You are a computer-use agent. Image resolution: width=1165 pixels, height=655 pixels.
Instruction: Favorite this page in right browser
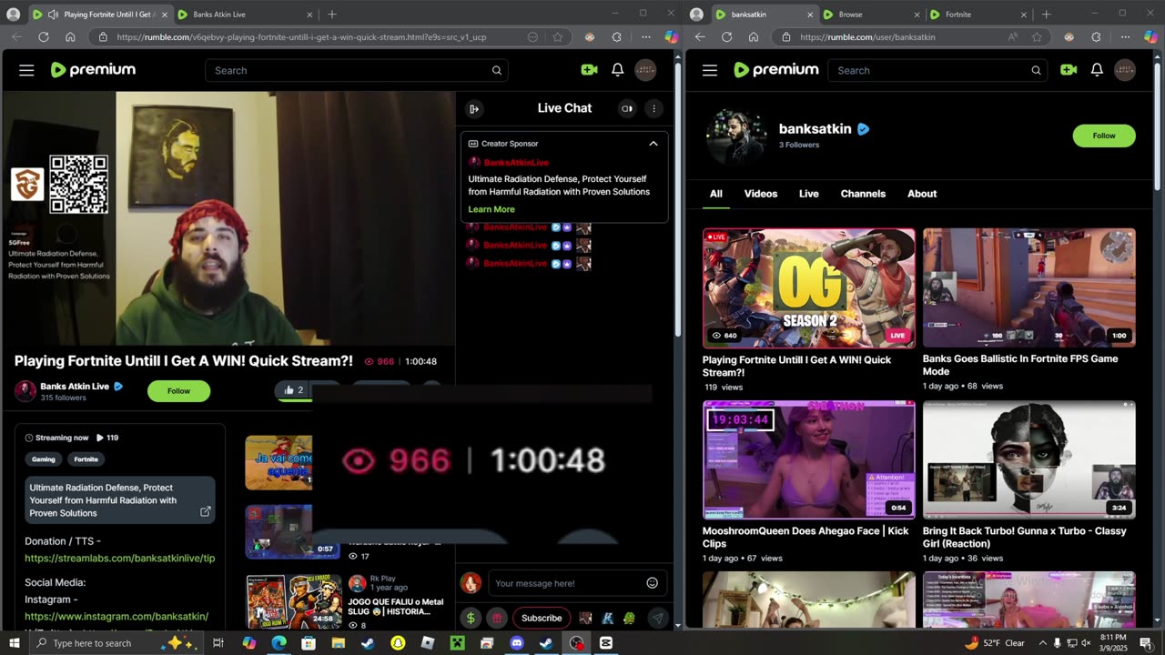1037,37
